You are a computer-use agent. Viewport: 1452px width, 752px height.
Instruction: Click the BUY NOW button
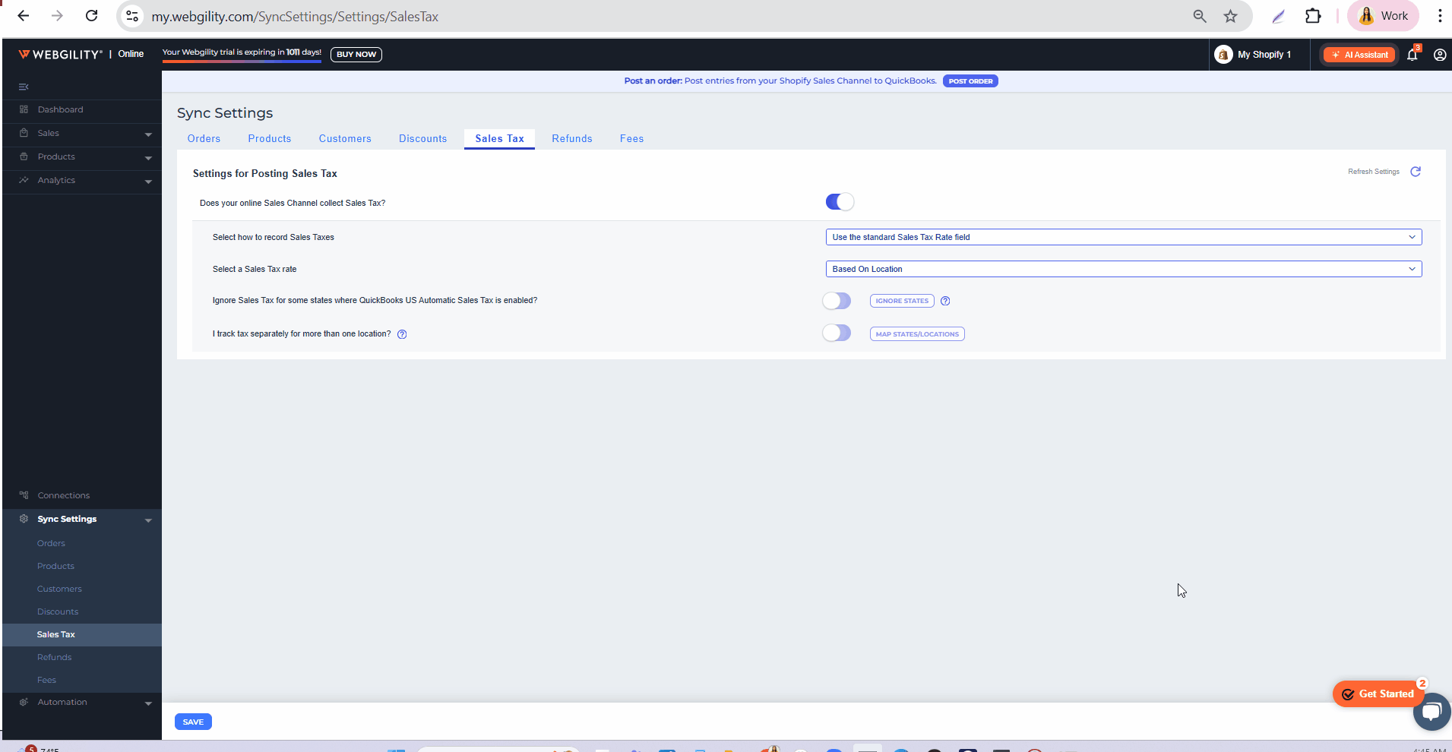pyautogui.click(x=356, y=55)
